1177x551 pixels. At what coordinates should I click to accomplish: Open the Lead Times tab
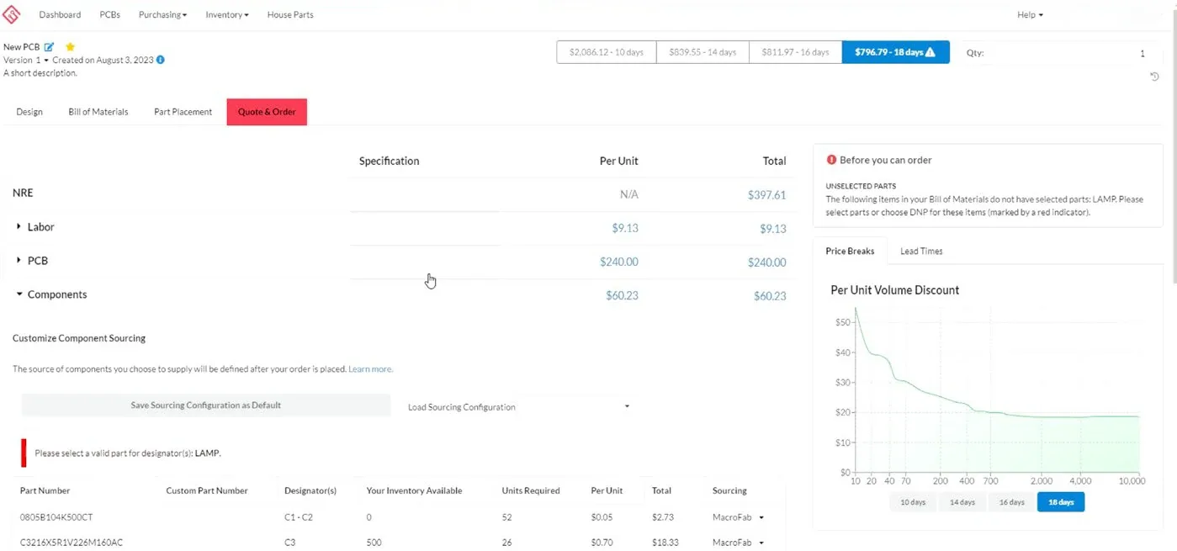920,251
